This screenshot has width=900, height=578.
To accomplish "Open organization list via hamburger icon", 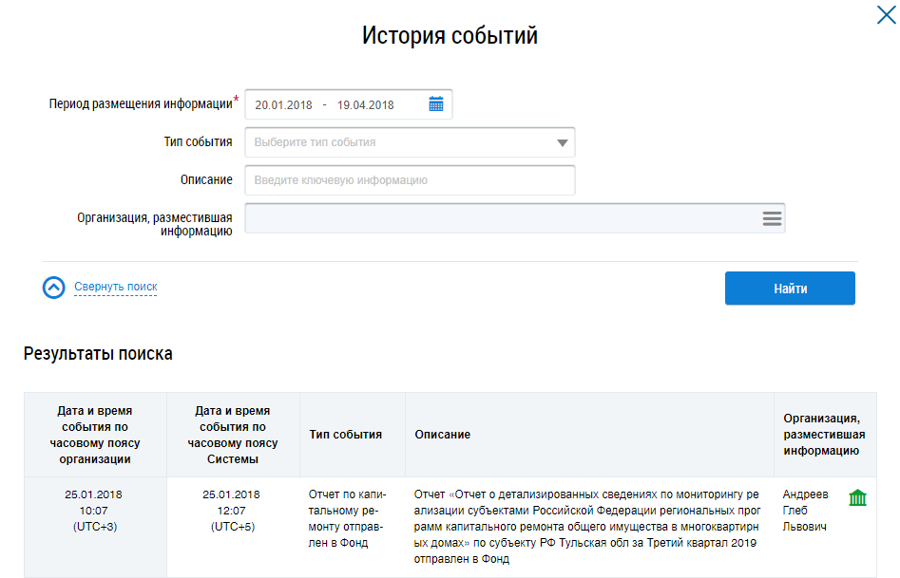I will pos(772,218).
